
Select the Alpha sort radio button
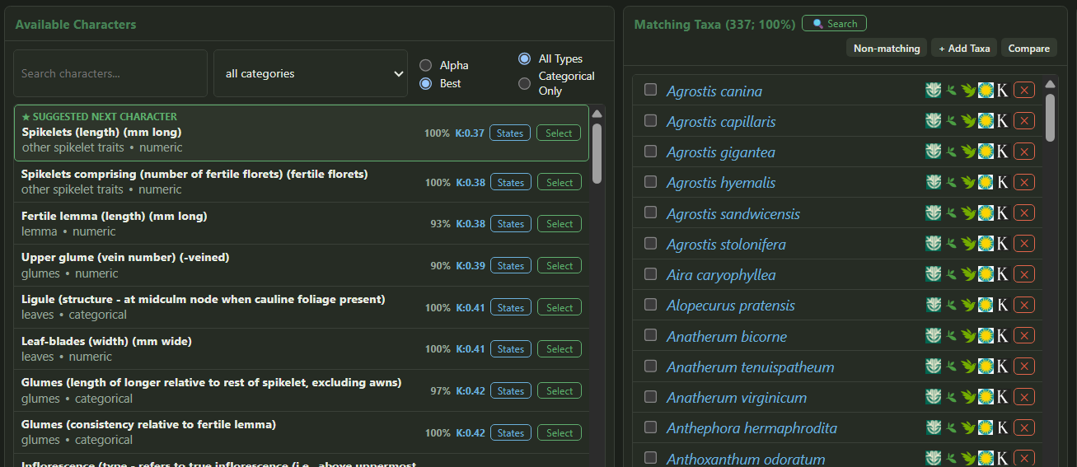tap(426, 65)
